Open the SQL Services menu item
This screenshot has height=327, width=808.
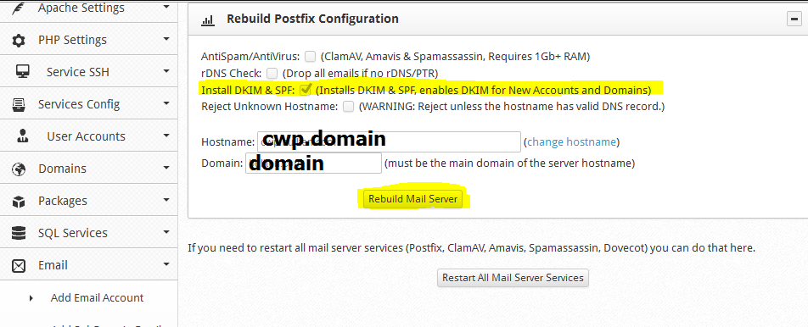pyautogui.click(x=88, y=233)
